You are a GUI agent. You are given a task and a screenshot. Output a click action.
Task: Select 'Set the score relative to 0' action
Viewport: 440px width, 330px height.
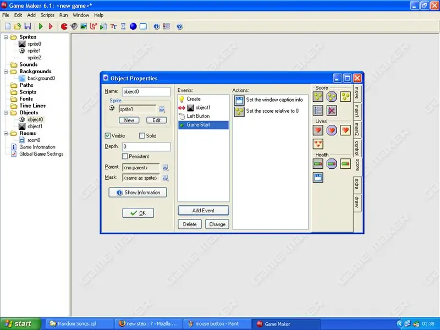[271, 111]
